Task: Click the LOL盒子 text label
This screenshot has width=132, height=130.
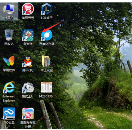Action: point(47,18)
